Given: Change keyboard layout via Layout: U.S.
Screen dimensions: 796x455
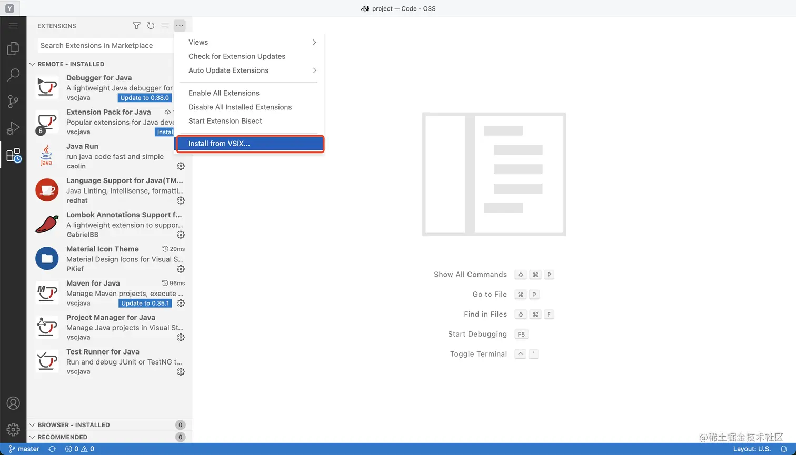Looking at the screenshot, I should (x=752, y=449).
